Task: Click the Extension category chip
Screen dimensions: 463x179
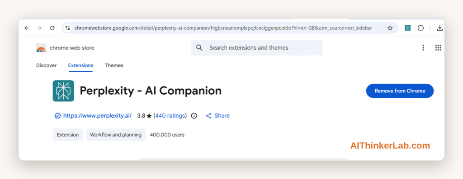Action: tap(68, 135)
